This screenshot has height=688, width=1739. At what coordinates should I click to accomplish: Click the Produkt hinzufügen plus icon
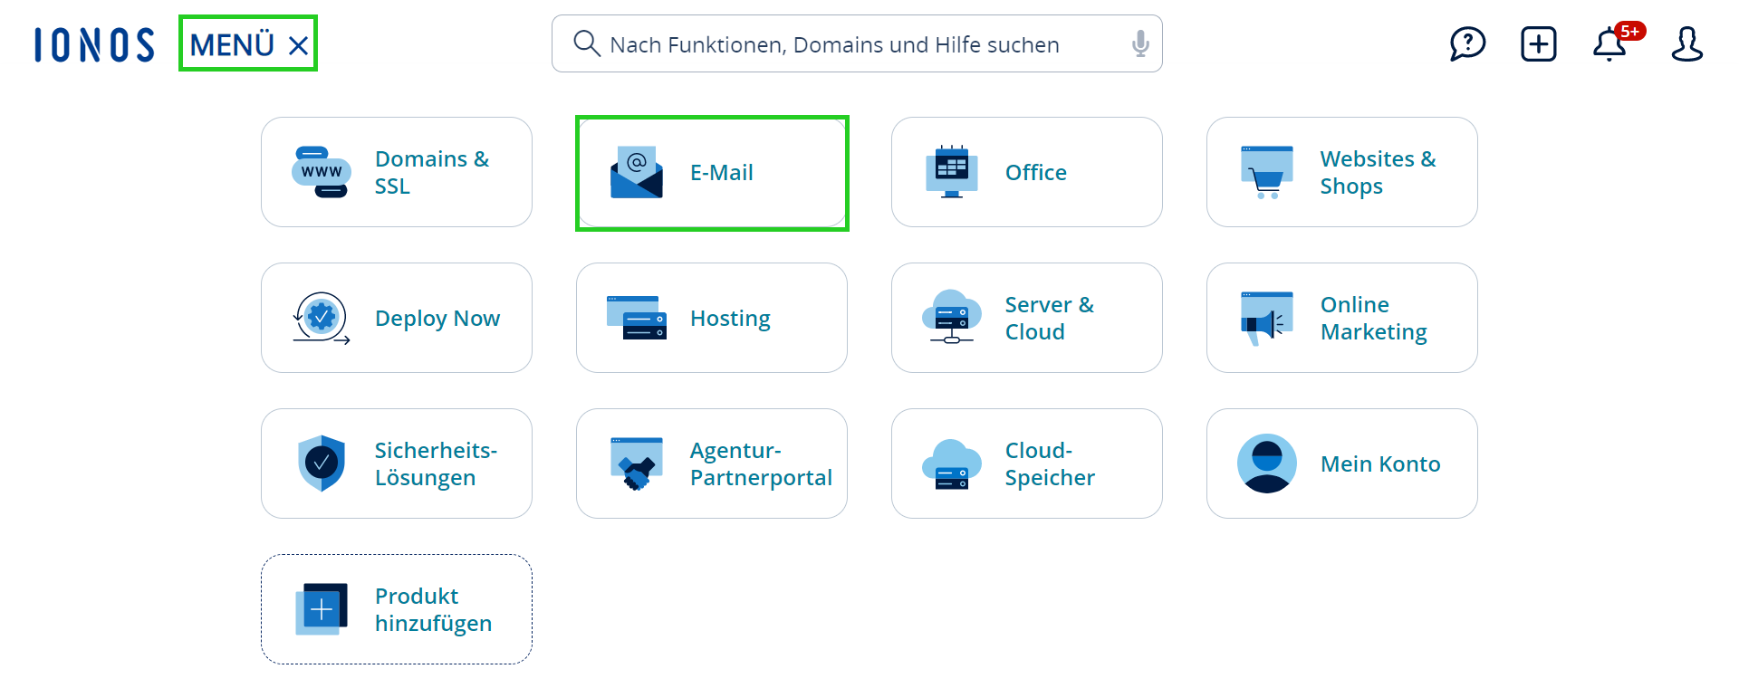pyautogui.click(x=322, y=609)
